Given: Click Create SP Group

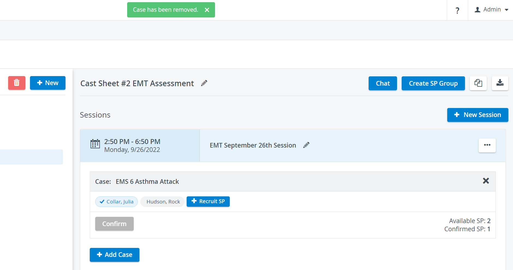Looking at the screenshot, I should (x=433, y=83).
